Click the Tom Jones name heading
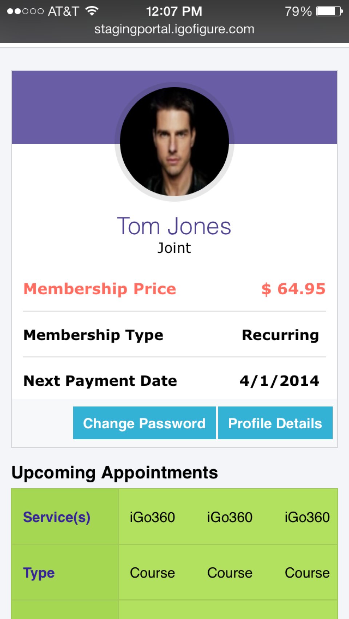The image size is (349, 619). click(174, 226)
